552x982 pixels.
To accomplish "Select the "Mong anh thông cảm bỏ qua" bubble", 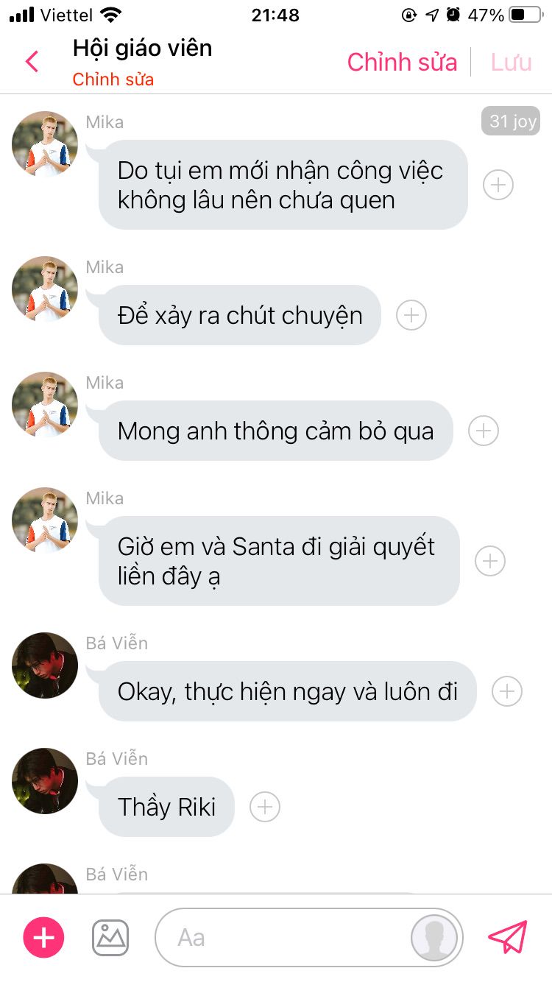I will pos(276,431).
